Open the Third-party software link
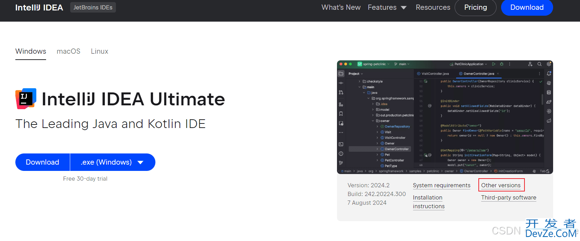The height and width of the screenshot is (241, 580). 509,198
